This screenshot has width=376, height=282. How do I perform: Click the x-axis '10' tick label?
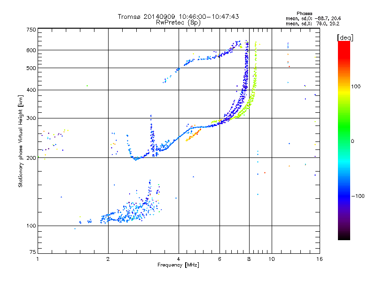tap(272, 259)
